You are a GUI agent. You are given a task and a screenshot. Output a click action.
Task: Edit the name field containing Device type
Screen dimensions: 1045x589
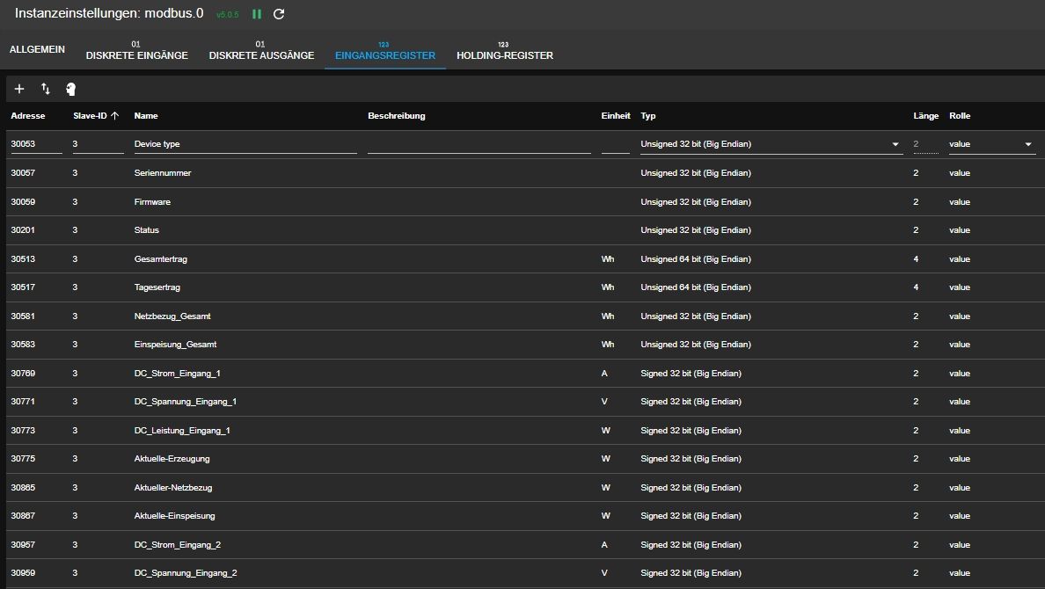coord(245,144)
